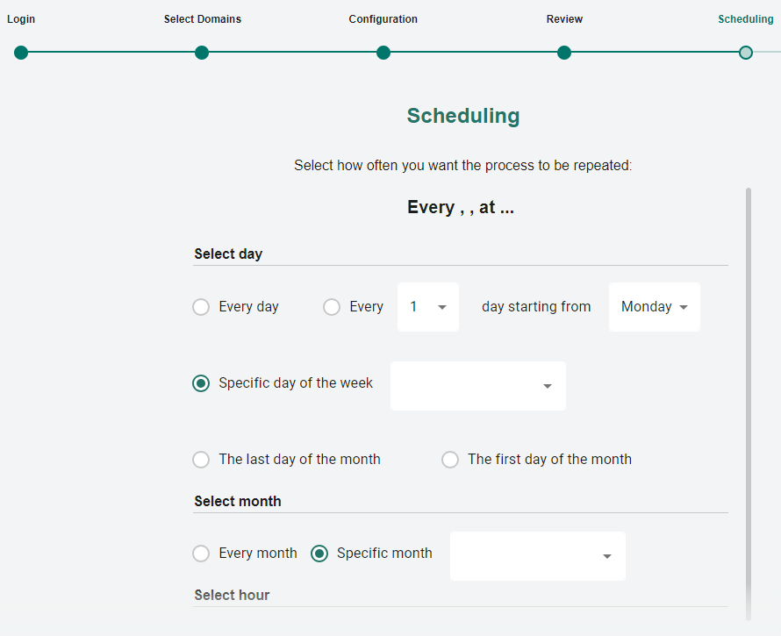Select "The first day of the month"
781x636 pixels.
(x=450, y=460)
